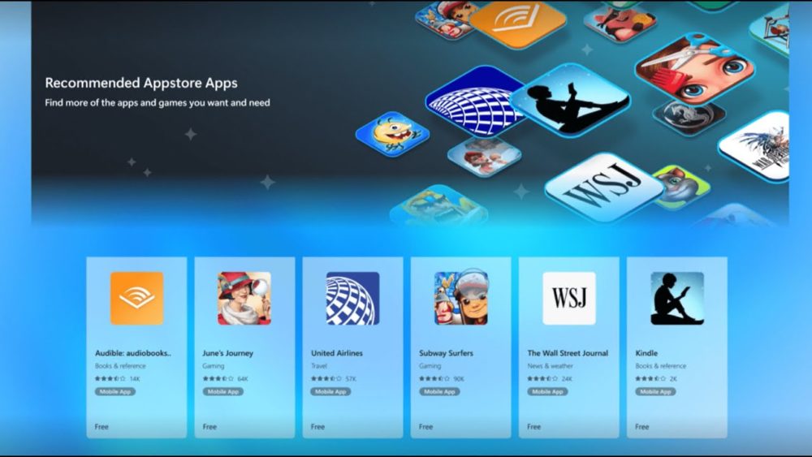Screen dimensions: 812x457
Task: Click Find more of the apps subtitle
Action: click(x=158, y=102)
